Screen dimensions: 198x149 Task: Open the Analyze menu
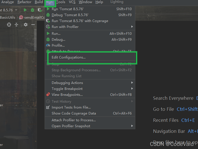8,2
